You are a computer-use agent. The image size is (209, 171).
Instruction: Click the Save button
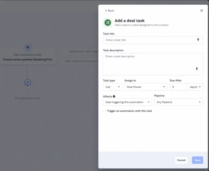click(197, 160)
